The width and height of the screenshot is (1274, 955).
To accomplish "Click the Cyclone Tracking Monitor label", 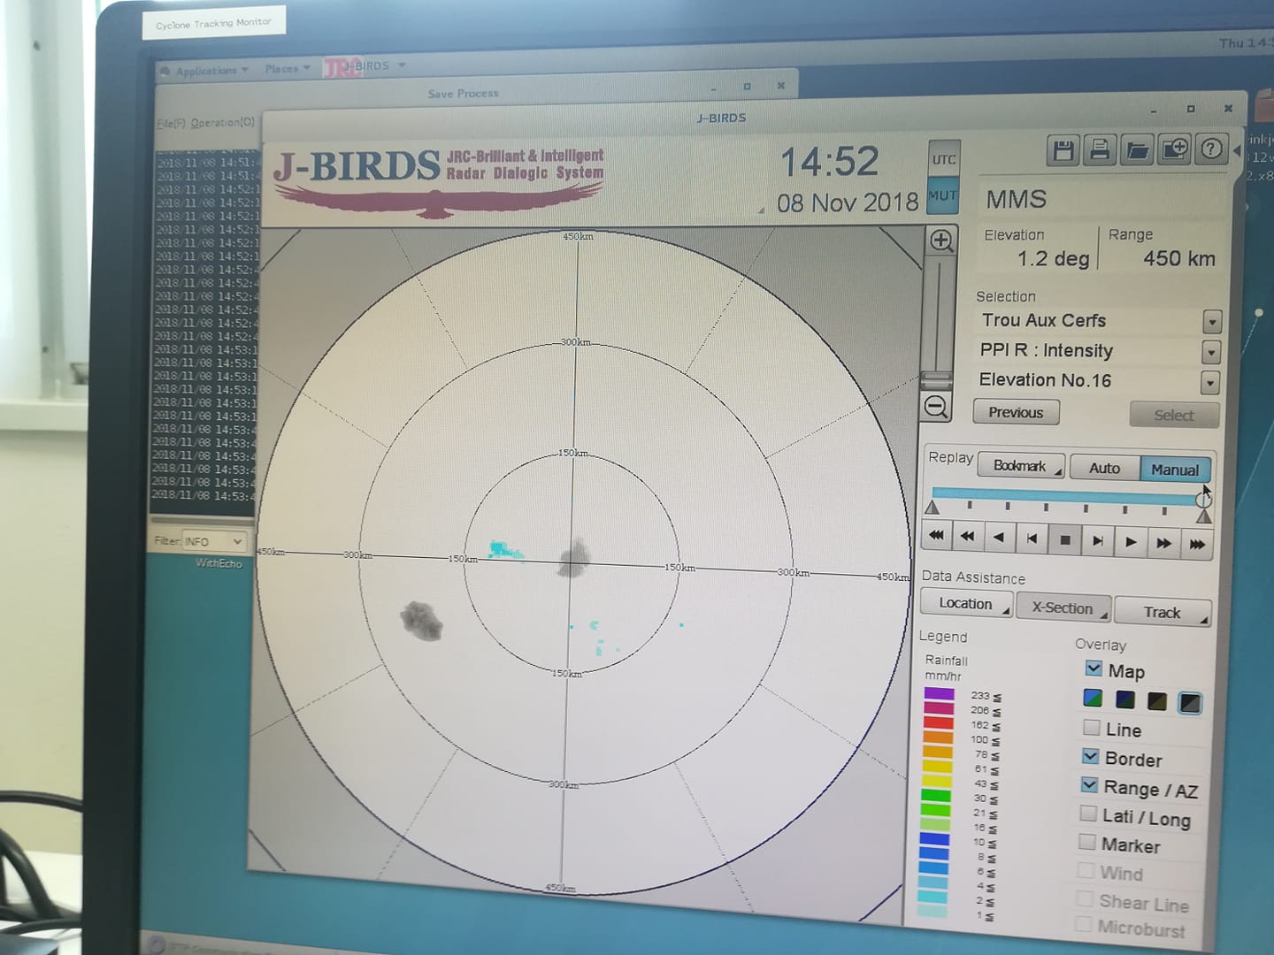I will pos(213,23).
